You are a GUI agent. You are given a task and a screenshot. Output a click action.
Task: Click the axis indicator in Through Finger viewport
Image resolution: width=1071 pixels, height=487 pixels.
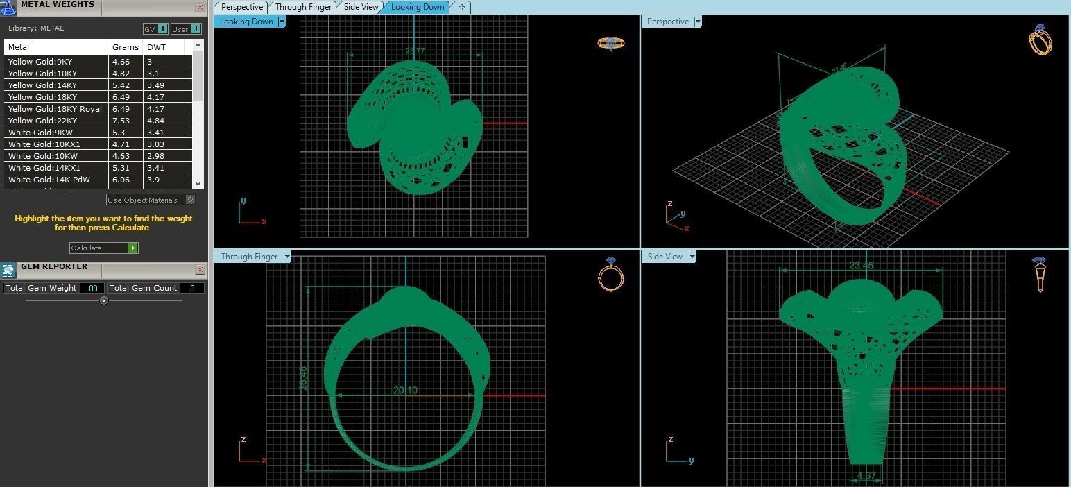[251, 450]
